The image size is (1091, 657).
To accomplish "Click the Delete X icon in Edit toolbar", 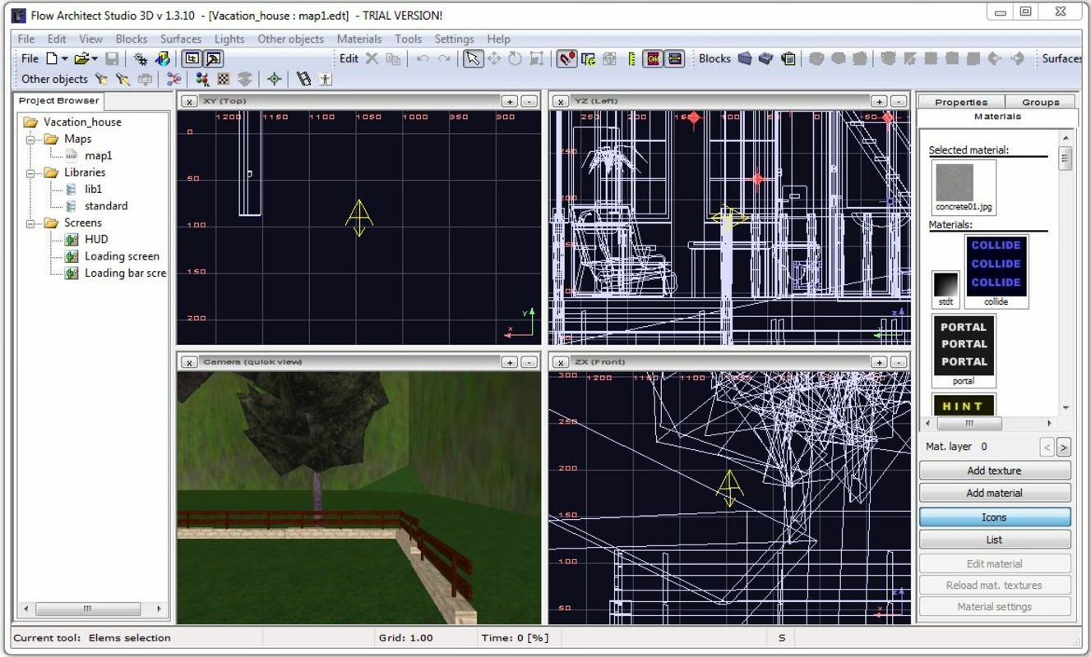I will (372, 58).
